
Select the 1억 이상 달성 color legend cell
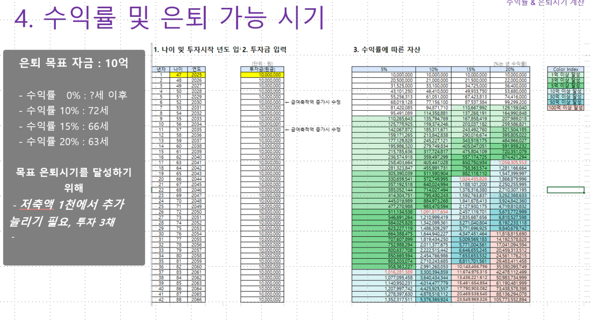[x=566, y=75]
